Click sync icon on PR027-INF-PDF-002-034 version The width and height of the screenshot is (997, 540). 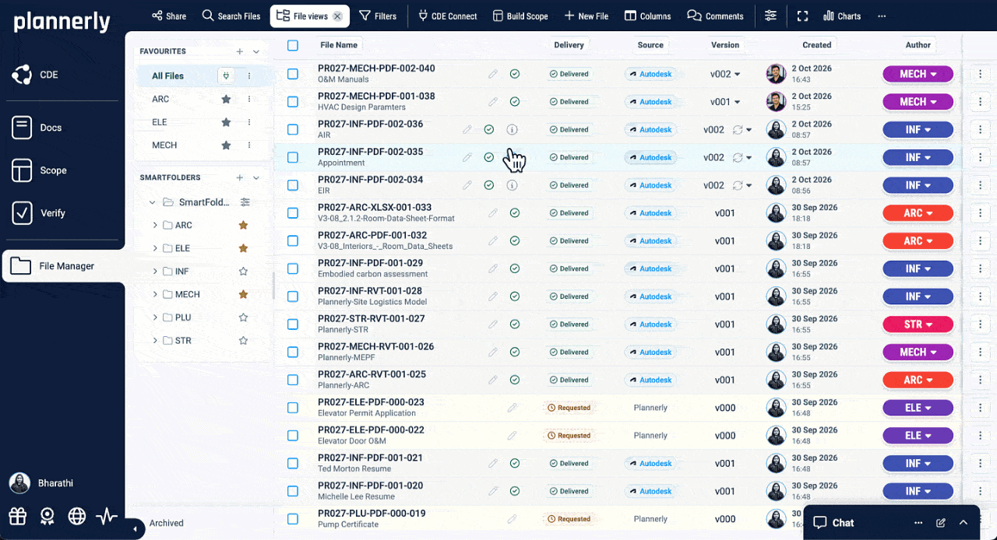(x=738, y=185)
